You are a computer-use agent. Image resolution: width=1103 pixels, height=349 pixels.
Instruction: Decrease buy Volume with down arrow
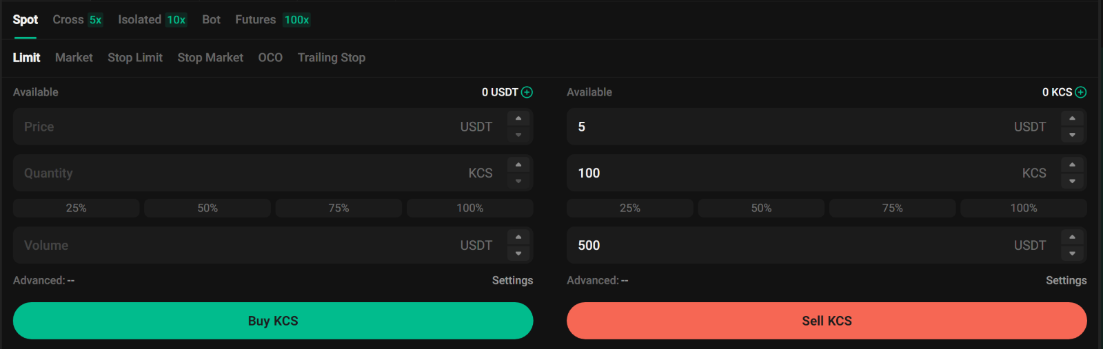[518, 253]
